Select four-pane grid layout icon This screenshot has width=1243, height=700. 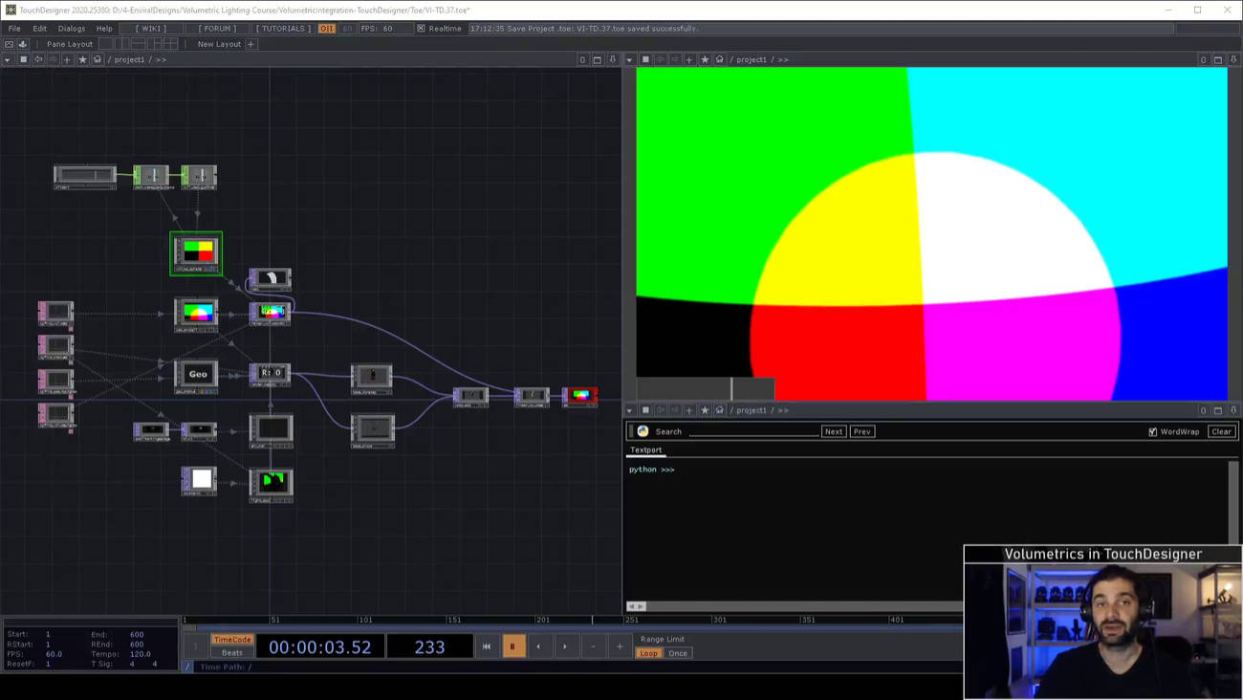(x=170, y=44)
